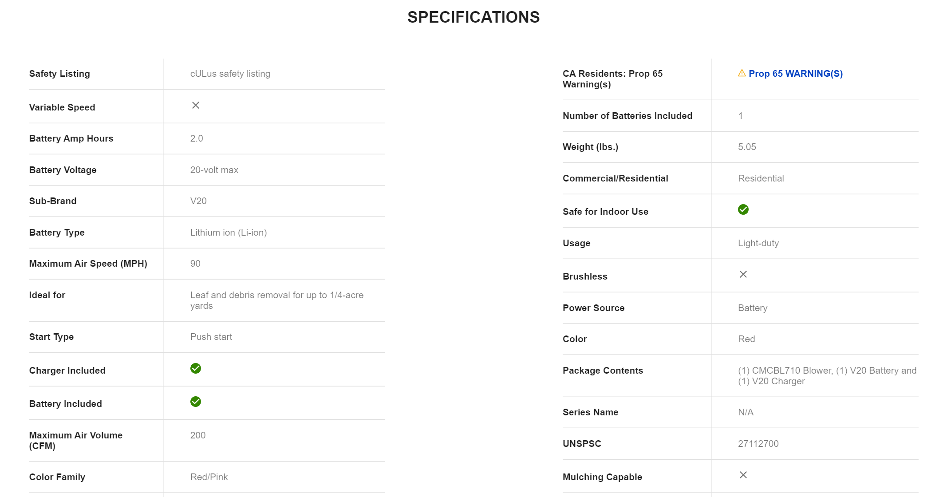Click the green checkmark for Charger Included
This screenshot has width=943, height=497.
tap(195, 368)
